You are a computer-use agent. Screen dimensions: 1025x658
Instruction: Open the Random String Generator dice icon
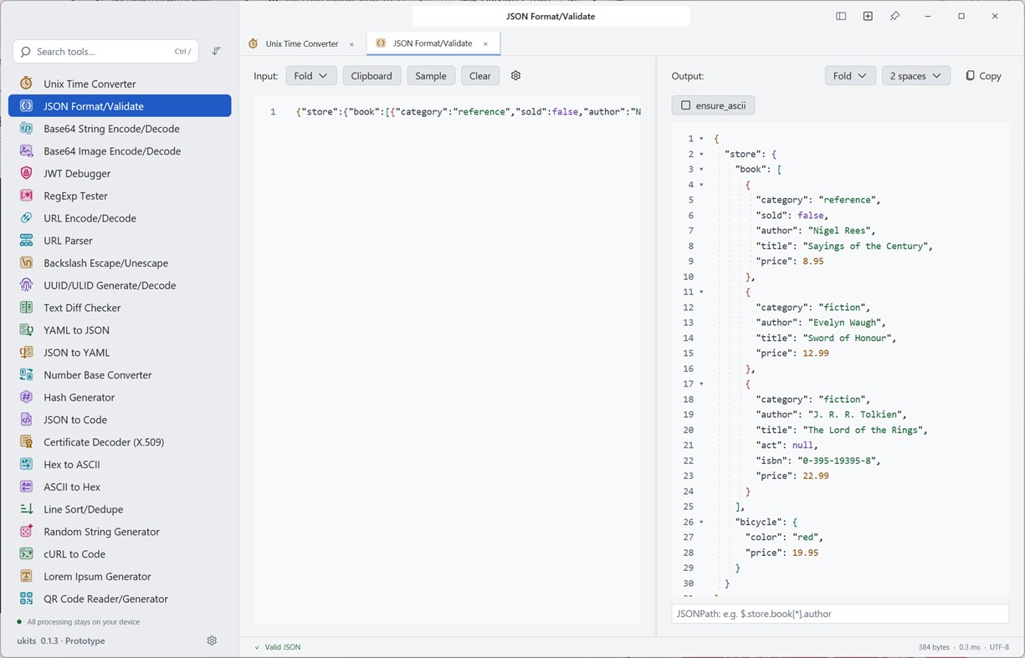pos(27,532)
